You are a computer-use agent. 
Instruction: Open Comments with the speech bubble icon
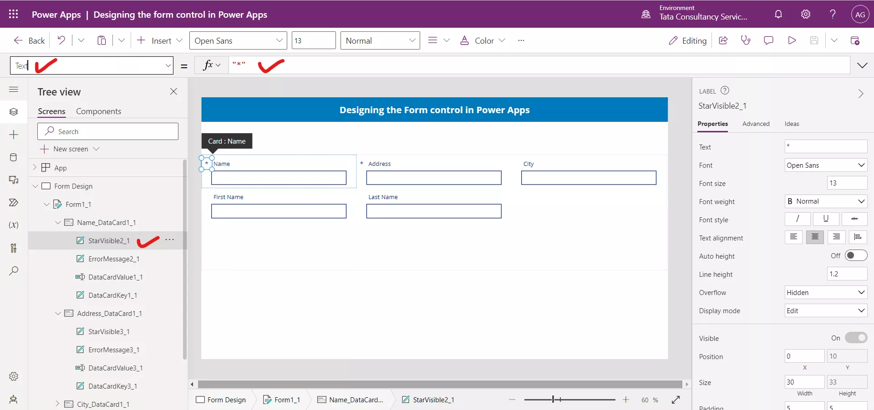click(x=769, y=40)
